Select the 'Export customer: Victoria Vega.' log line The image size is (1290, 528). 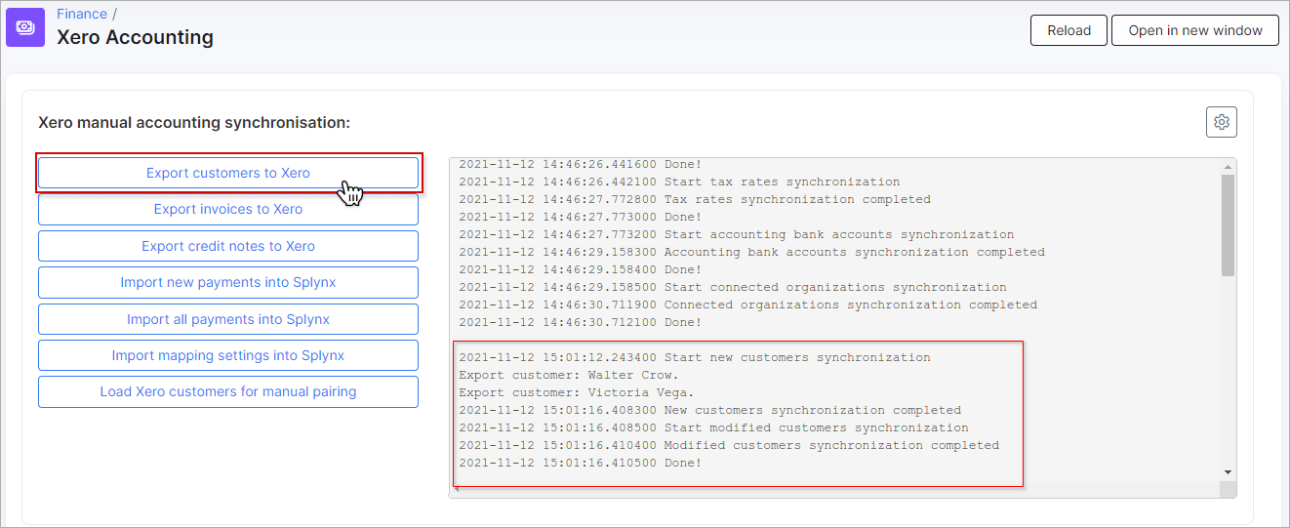point(576,392)
